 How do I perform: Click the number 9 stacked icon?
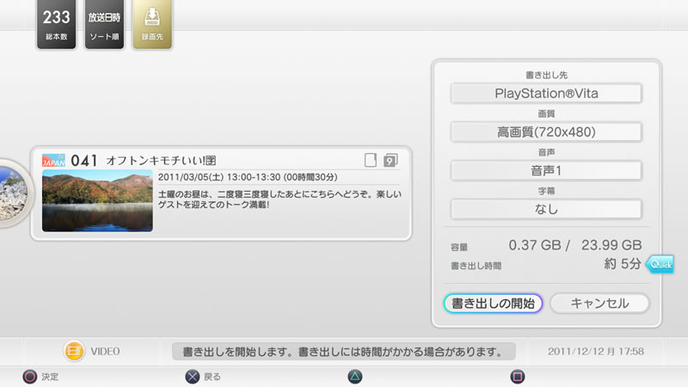coord(390,160)
